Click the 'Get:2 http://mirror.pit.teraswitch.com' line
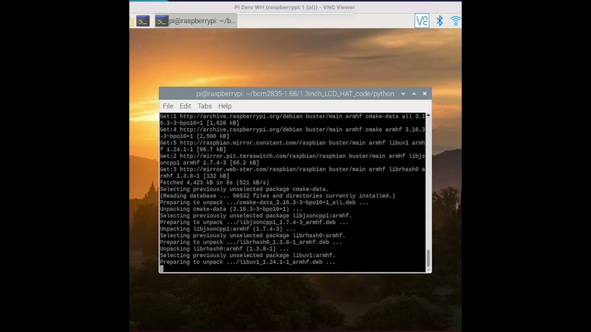591x332 pixels. [292, 160]
